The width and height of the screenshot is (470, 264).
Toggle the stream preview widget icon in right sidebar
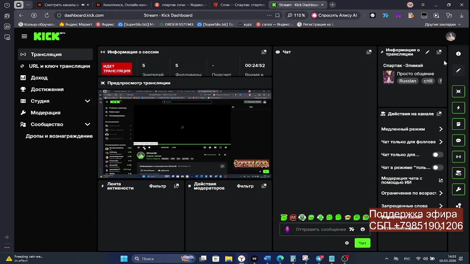[458, 91]
